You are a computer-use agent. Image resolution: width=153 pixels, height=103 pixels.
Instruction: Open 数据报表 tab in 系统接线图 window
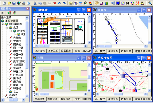126,99
